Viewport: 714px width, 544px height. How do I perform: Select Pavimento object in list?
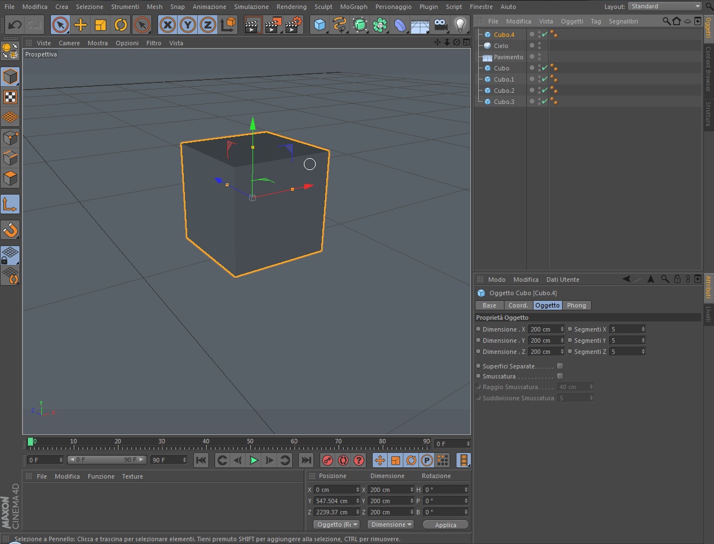click(x=508, y=57)
